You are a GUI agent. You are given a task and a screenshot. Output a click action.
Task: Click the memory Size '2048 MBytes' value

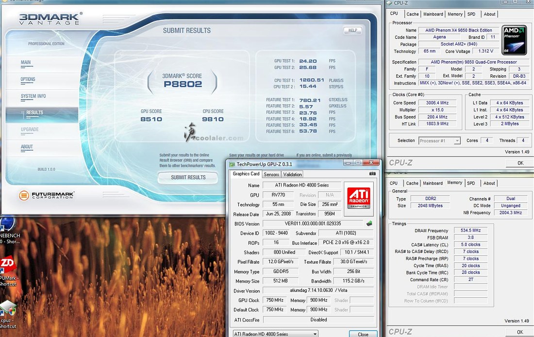[430, 205]
